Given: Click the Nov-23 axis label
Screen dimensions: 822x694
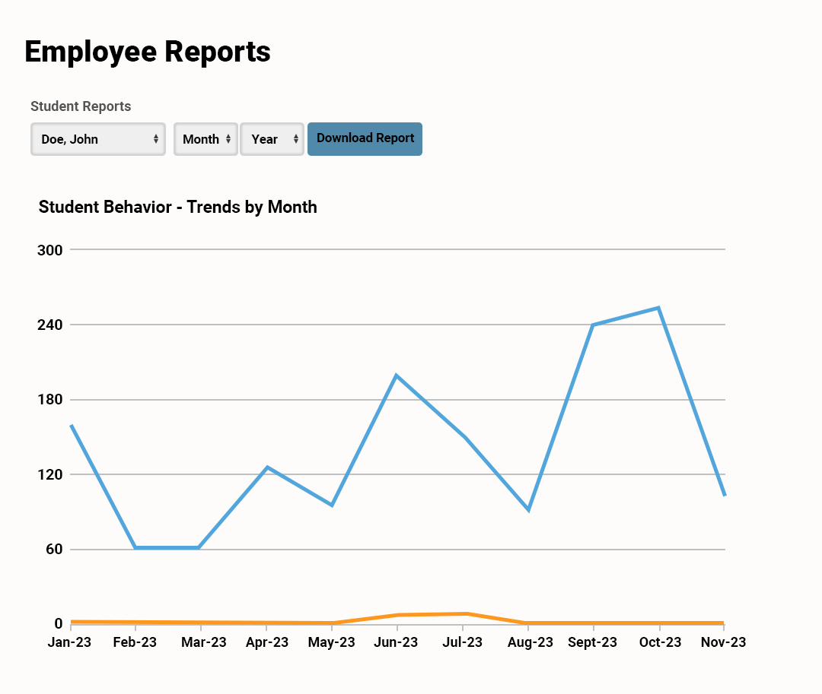Looking at the screenshot, I should (724, 642).
